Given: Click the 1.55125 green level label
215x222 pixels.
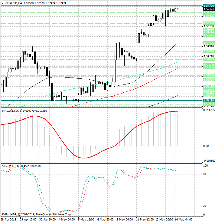Looking at the screenshot, I should (209, 43).
